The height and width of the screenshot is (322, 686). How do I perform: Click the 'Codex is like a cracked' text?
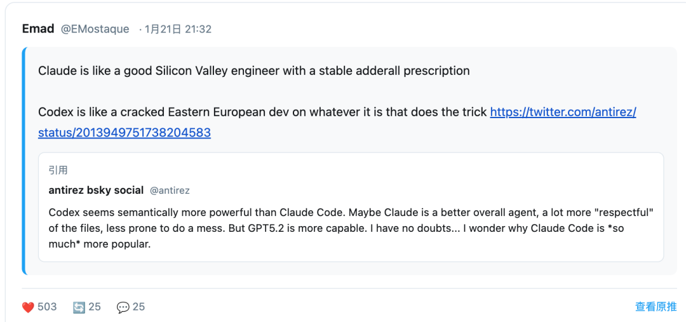263,112
